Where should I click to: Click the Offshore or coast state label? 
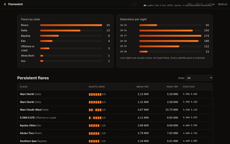tap(28, 48)
